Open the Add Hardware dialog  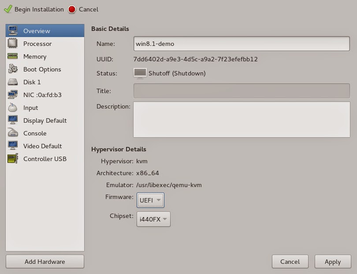(44, 261)
